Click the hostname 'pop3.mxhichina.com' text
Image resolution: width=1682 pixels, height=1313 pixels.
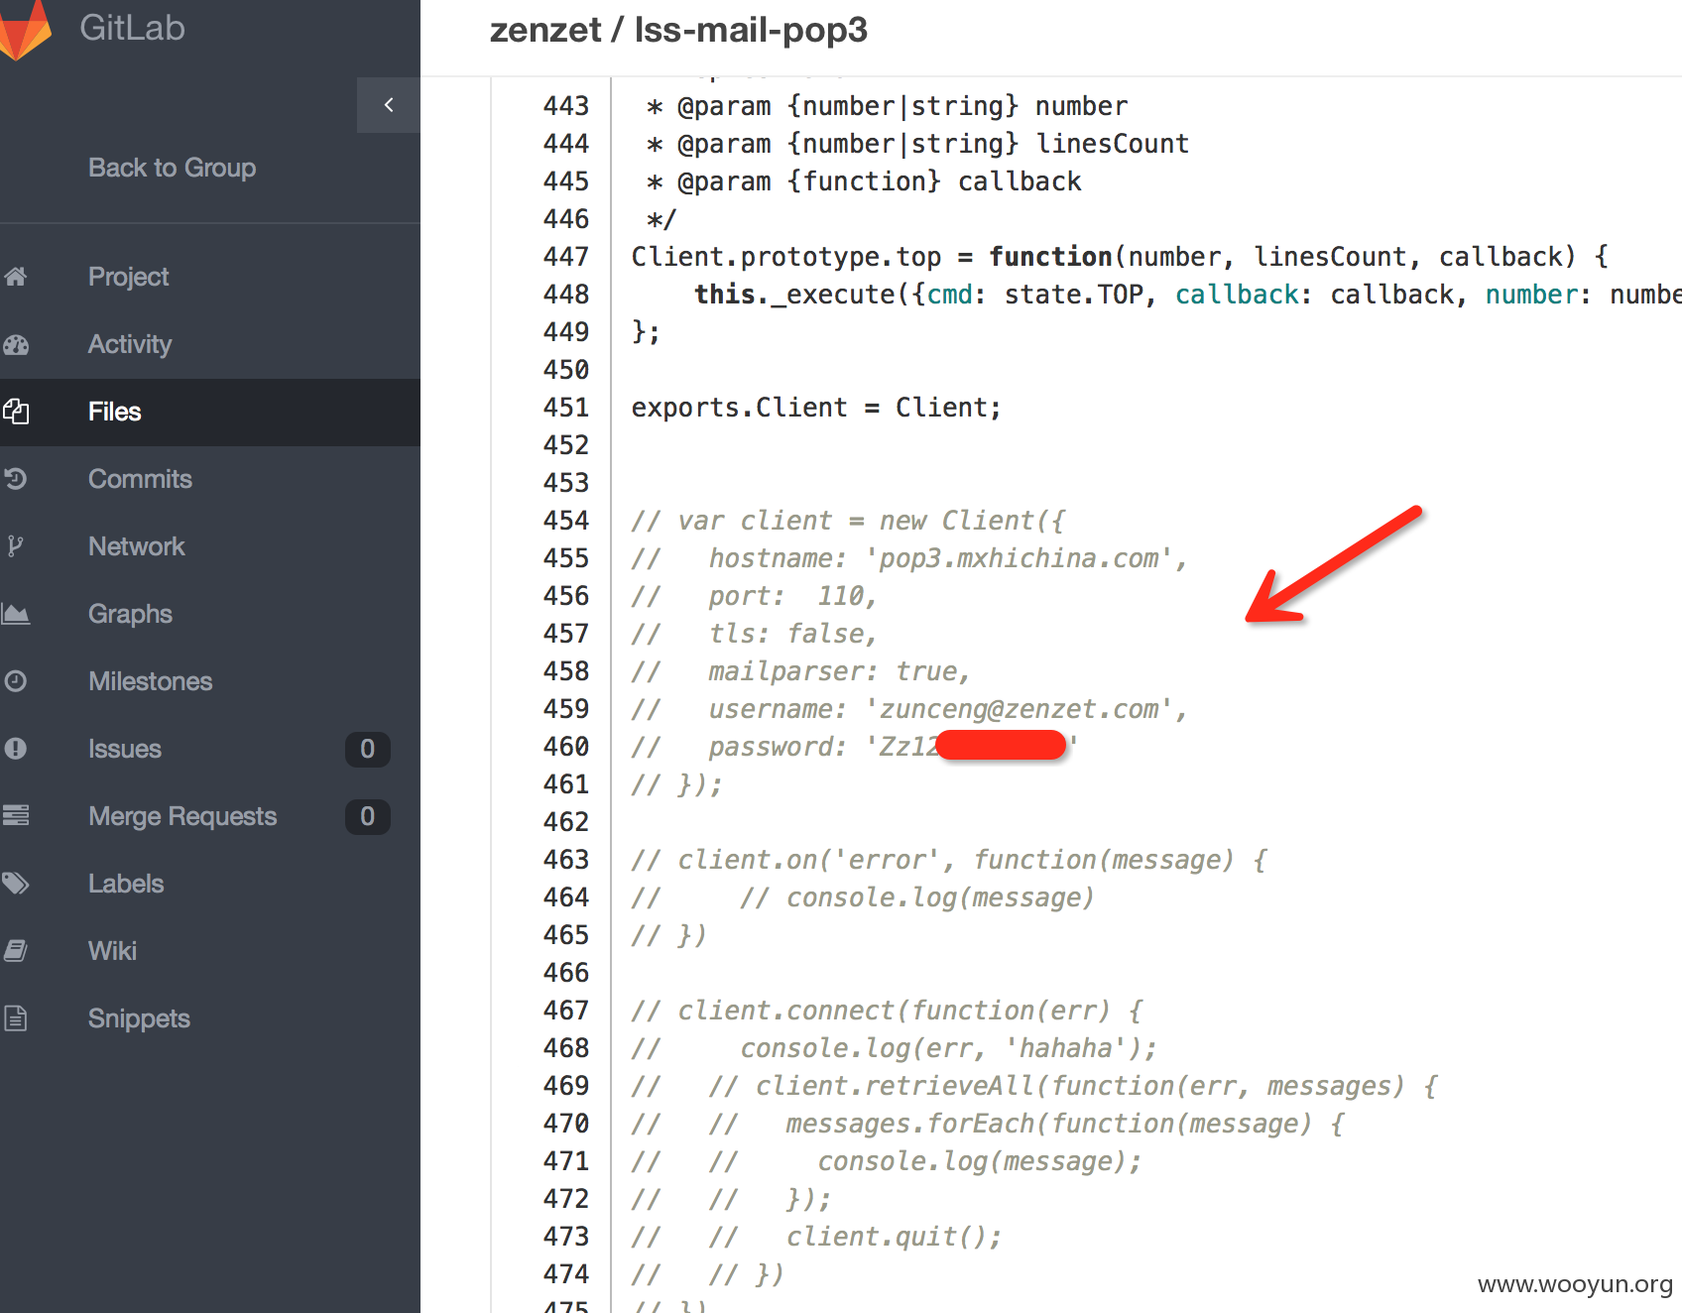[1019, 558]
